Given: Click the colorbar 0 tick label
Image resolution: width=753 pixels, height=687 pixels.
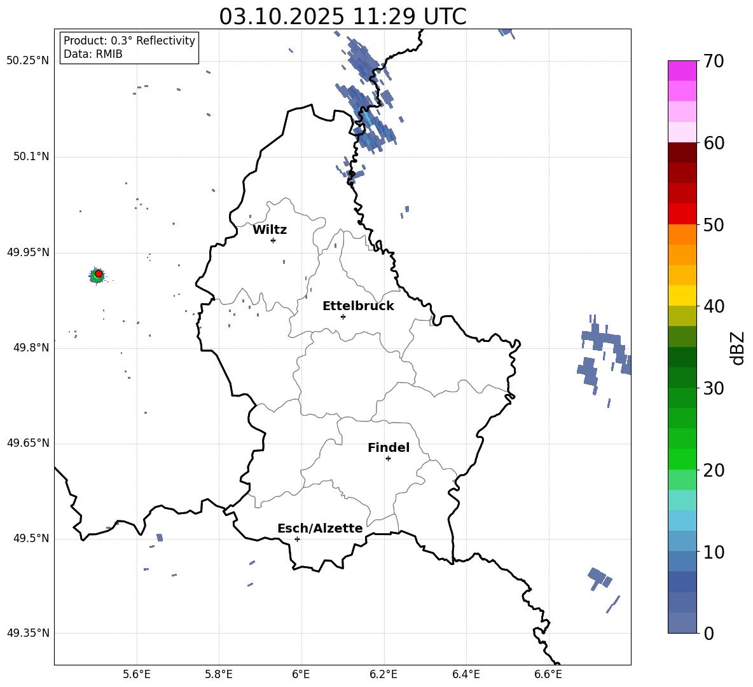Looking at the screenshot, I should 709,633.
